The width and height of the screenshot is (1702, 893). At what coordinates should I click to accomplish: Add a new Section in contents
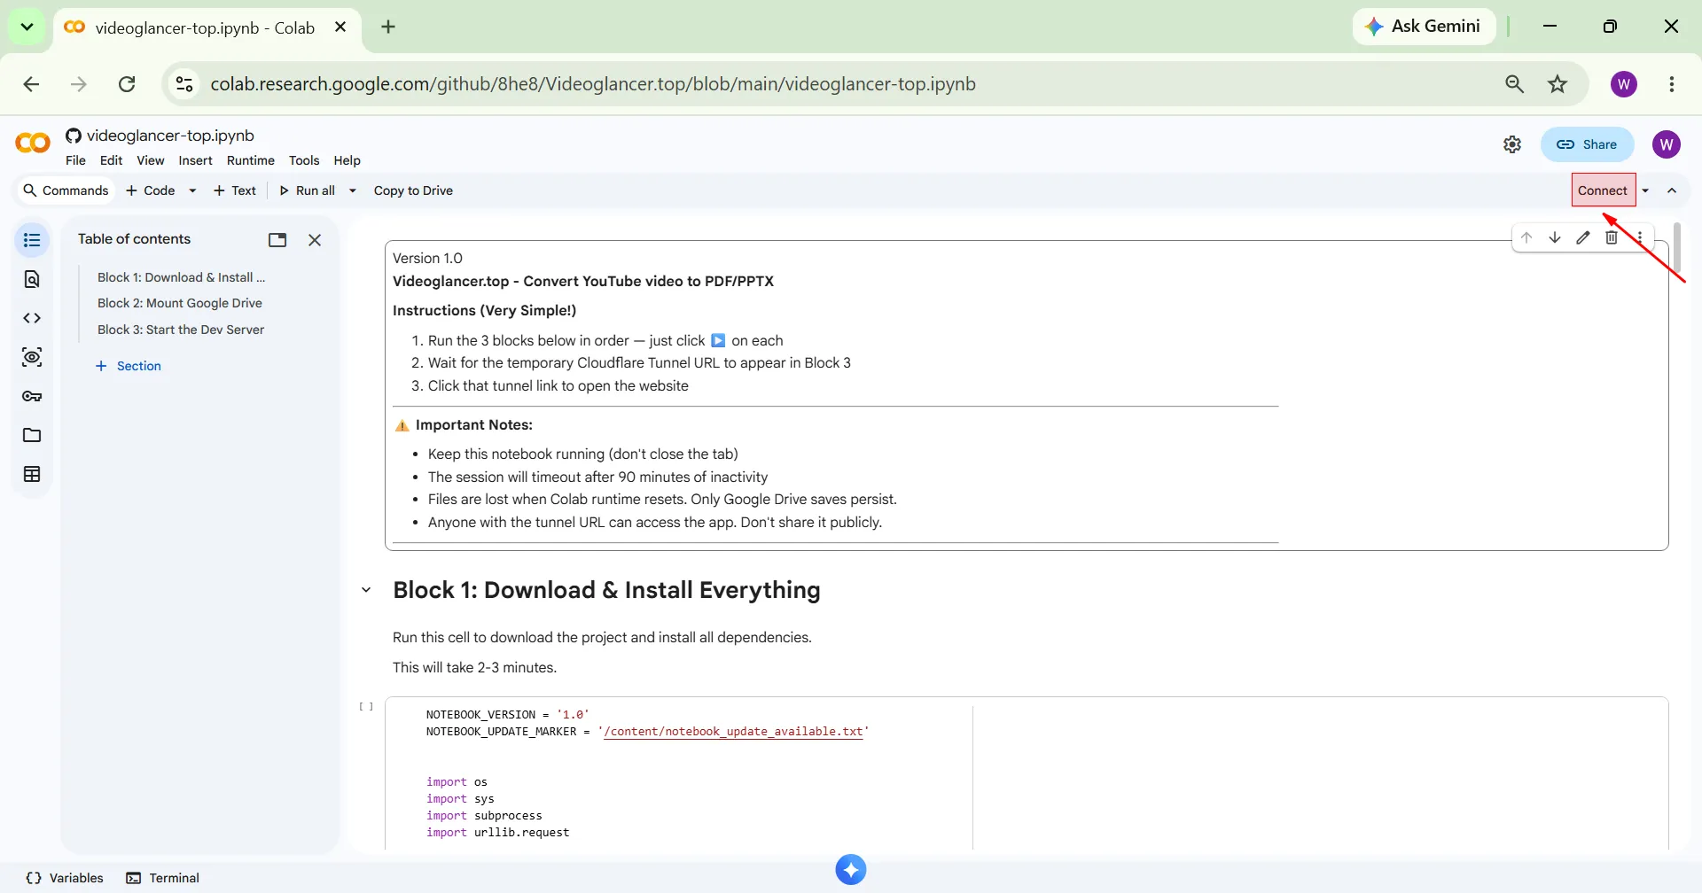tap(129, 366)
